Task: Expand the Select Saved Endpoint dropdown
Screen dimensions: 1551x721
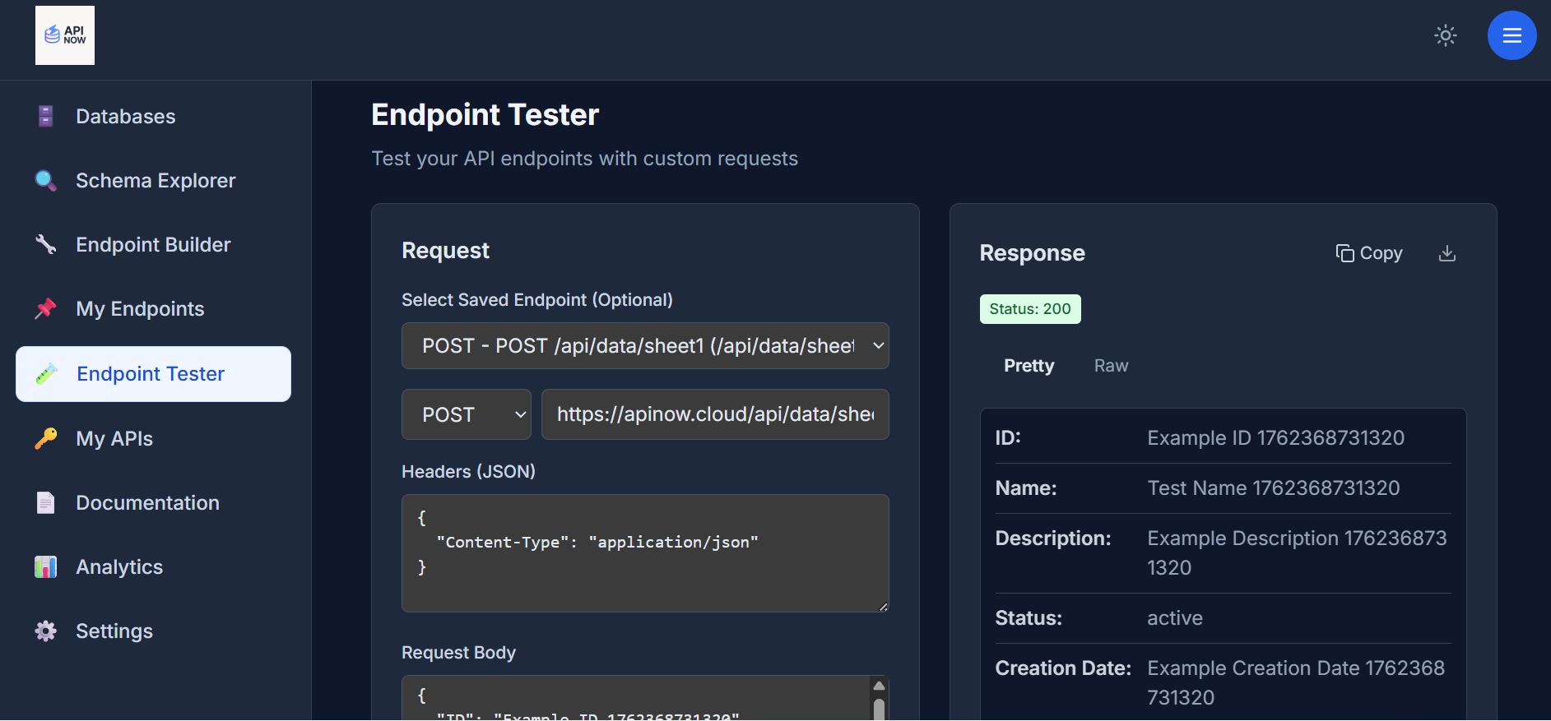Action: coord(645,346)
